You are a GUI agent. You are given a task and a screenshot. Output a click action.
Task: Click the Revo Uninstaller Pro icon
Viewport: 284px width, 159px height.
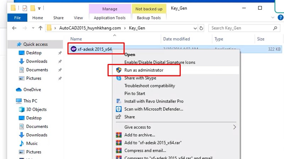[x=119, y=101]
